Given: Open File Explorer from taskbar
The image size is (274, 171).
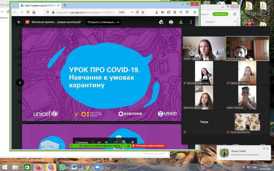Looking at the screenshot, I should [15, 167].
